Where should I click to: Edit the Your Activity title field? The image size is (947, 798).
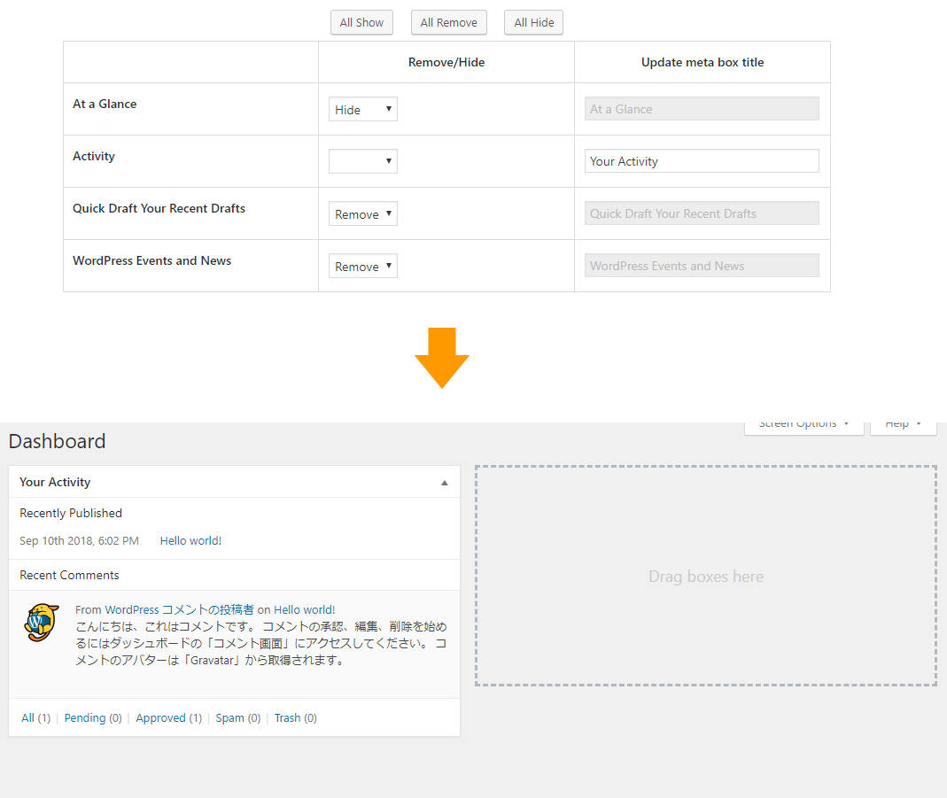[x=702, y=161]
